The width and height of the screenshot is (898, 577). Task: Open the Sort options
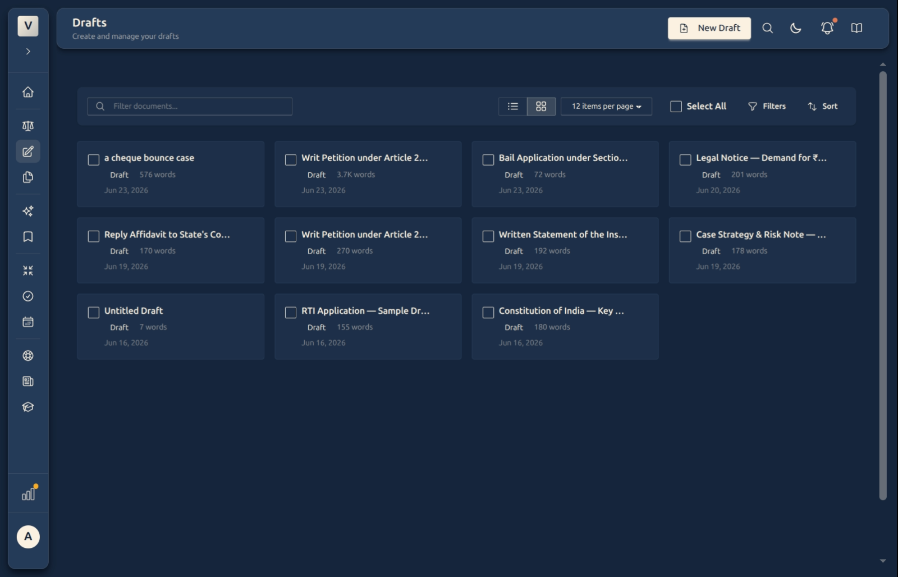pos(823,107)
